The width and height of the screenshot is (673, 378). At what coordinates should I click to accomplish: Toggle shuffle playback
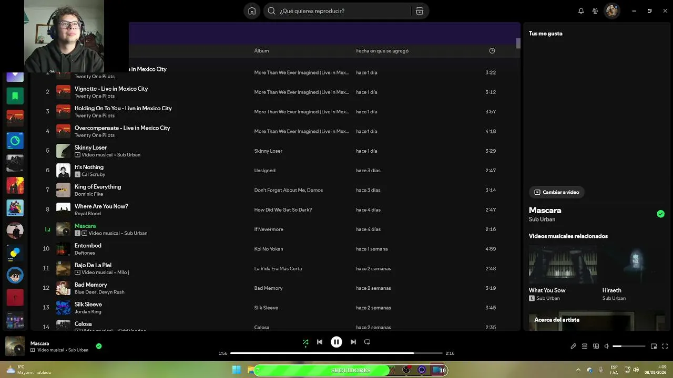pyautogui.click(x=305, y=342)
